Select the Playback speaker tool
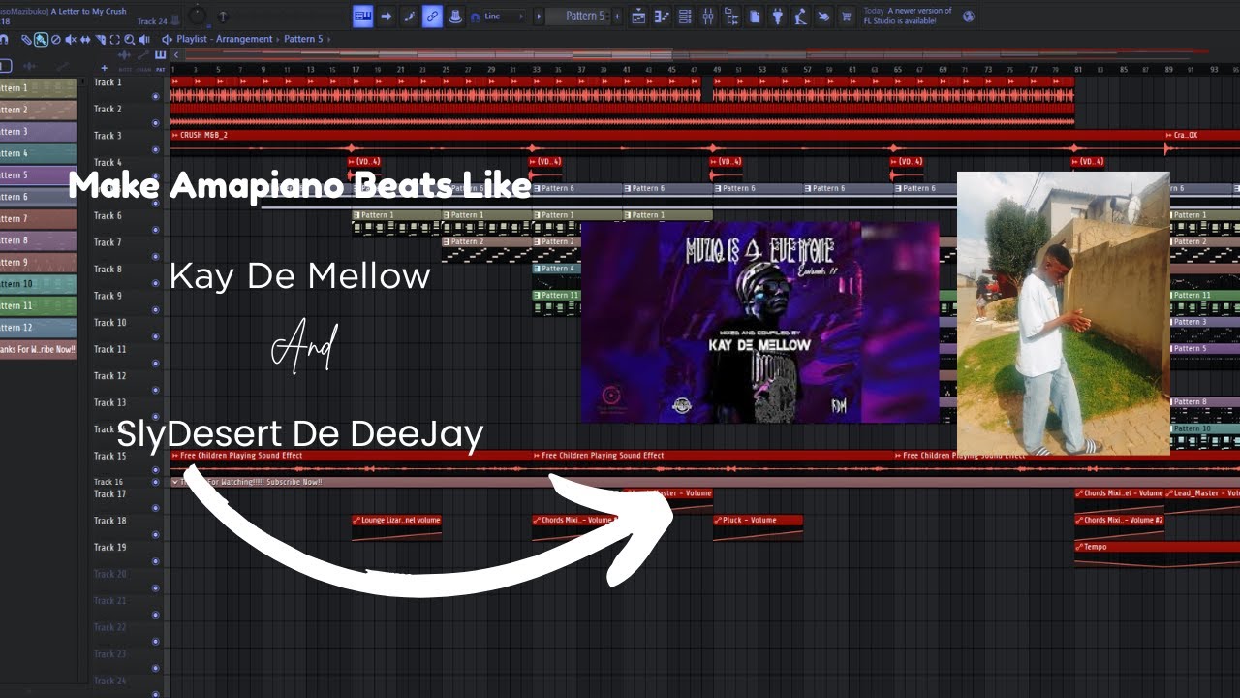This screenshot has width=1240, height=698. tap(144, 40)
